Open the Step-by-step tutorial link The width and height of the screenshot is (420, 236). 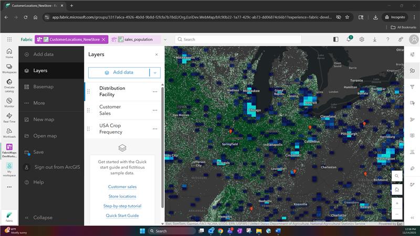[x=122, y=206]
